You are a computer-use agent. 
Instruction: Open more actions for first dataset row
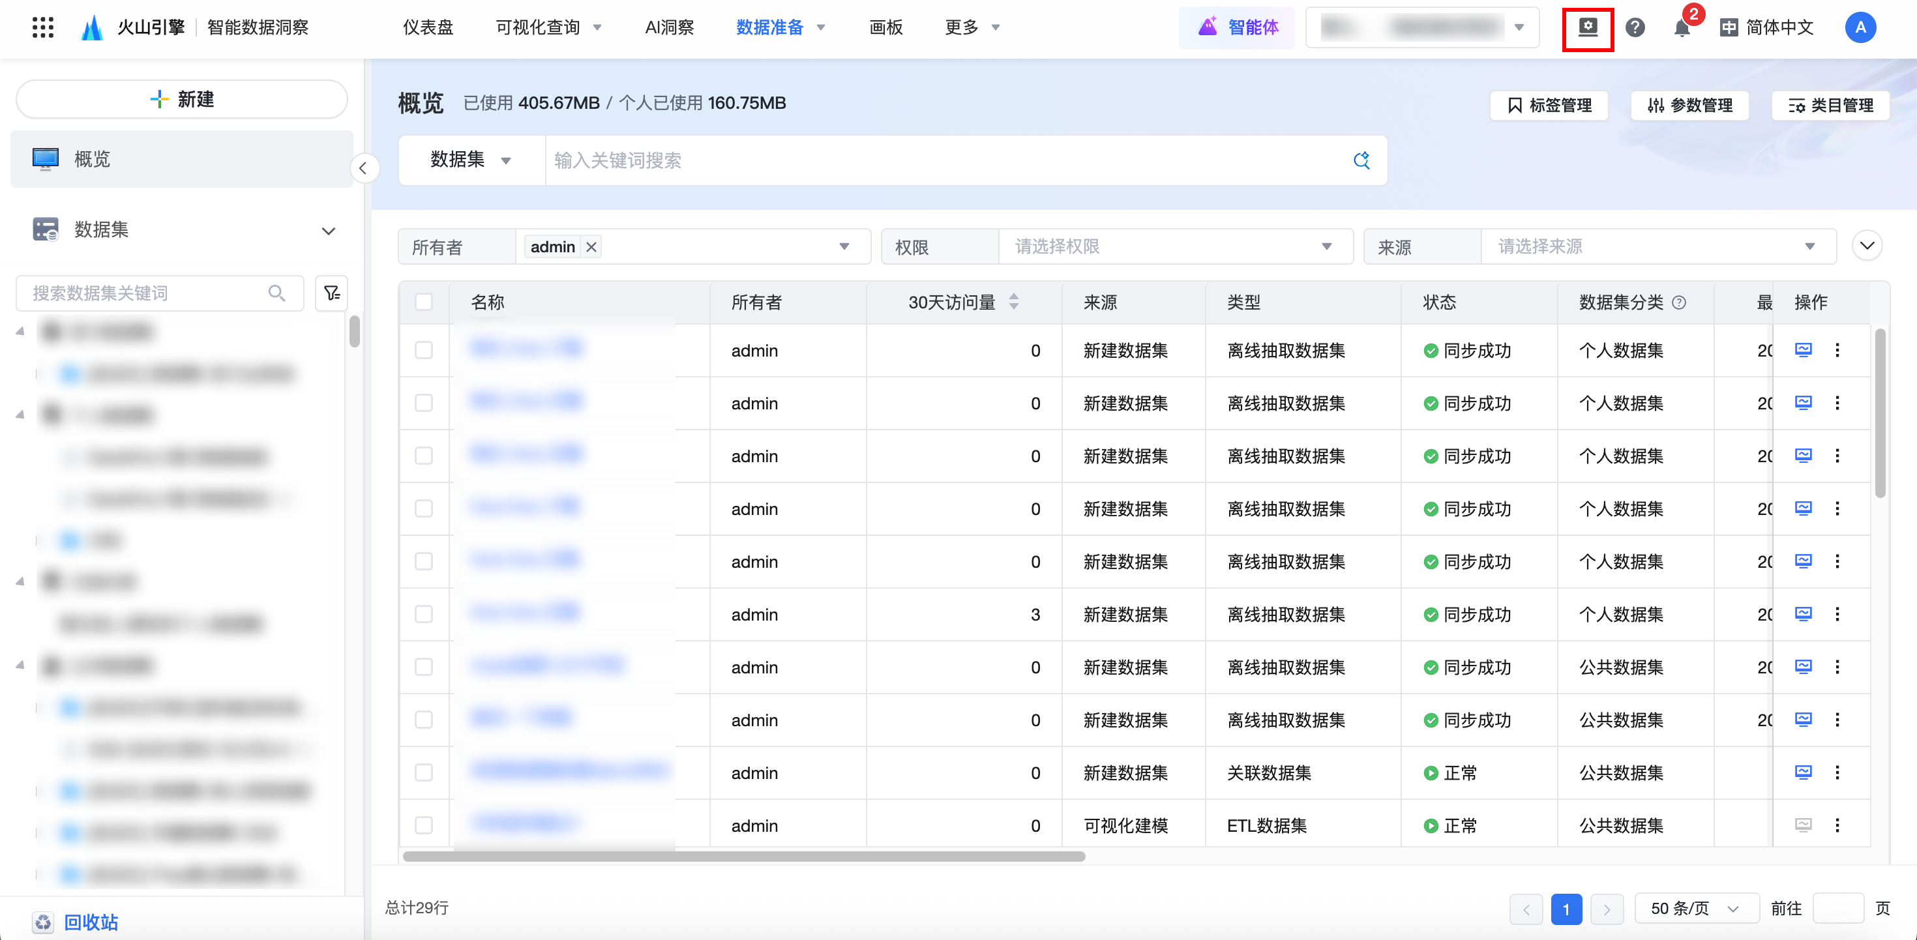coord(1837,350)
